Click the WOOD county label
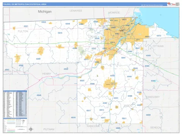 click(x=128, y=106)
